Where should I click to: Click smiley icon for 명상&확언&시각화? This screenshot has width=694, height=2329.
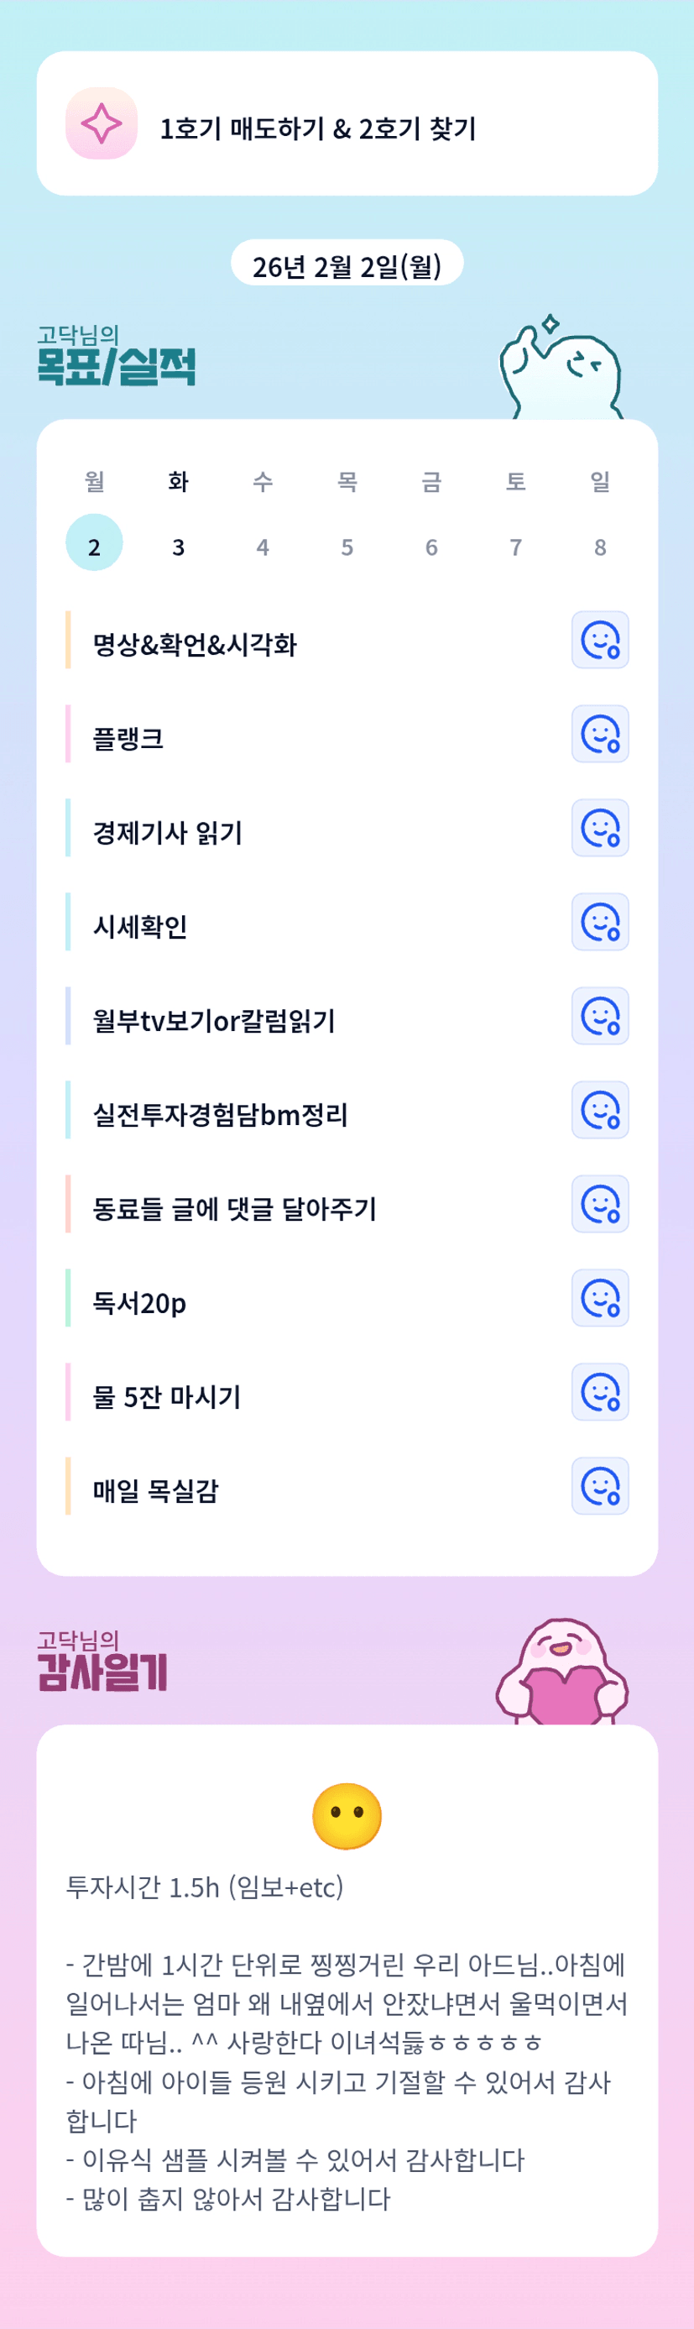coord(600,640)
